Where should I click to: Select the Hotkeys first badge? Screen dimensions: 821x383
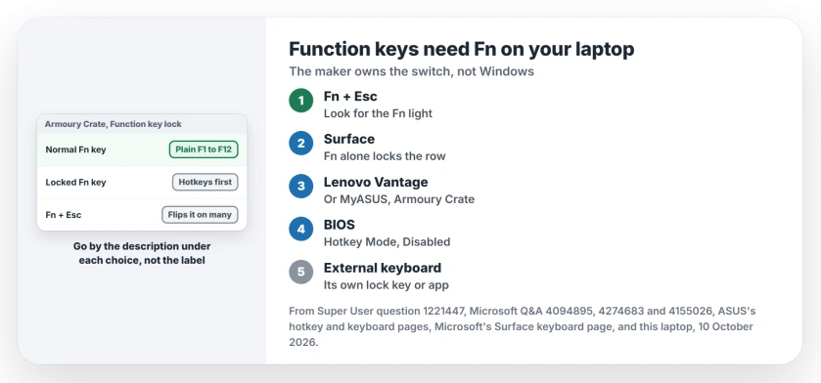[x=205, y=183]
